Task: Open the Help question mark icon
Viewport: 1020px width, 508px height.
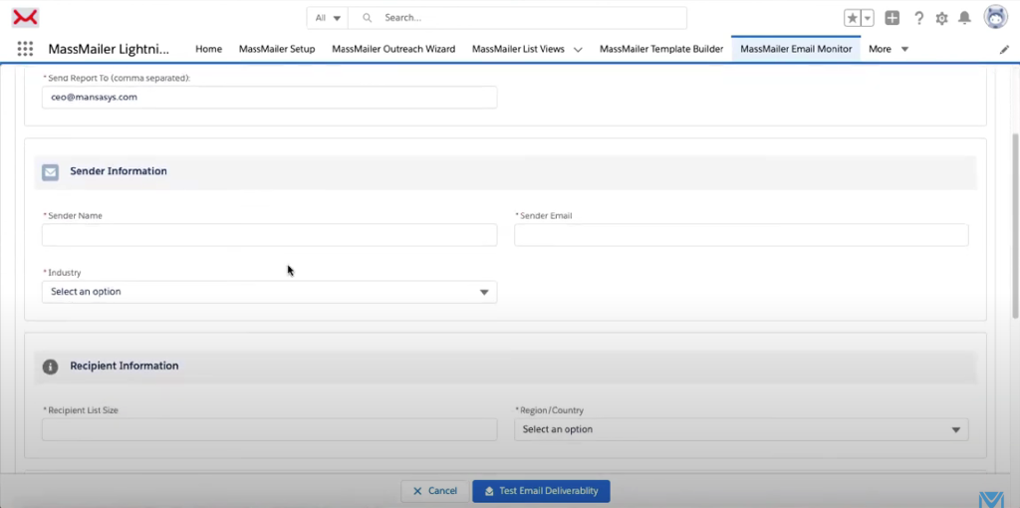Action: click(918, 18)
